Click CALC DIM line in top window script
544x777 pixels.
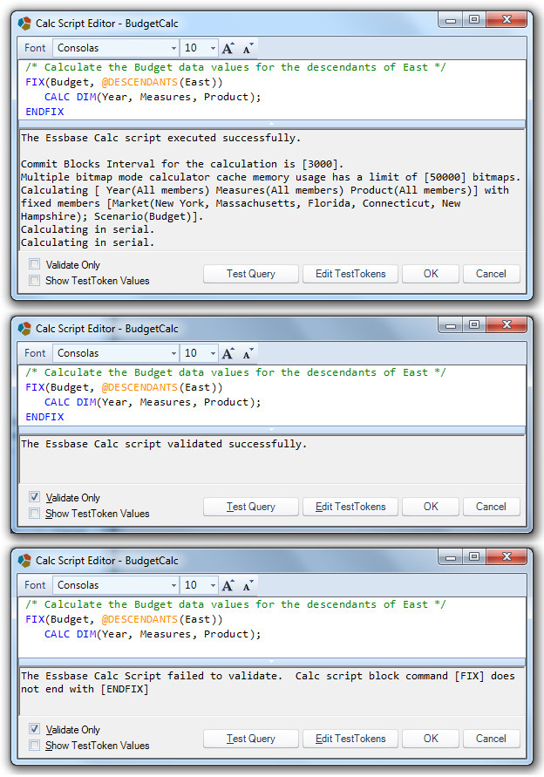(153, 97)
